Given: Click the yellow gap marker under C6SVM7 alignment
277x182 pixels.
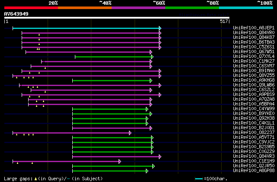Looking at the screenshot, I should [45, 68].
